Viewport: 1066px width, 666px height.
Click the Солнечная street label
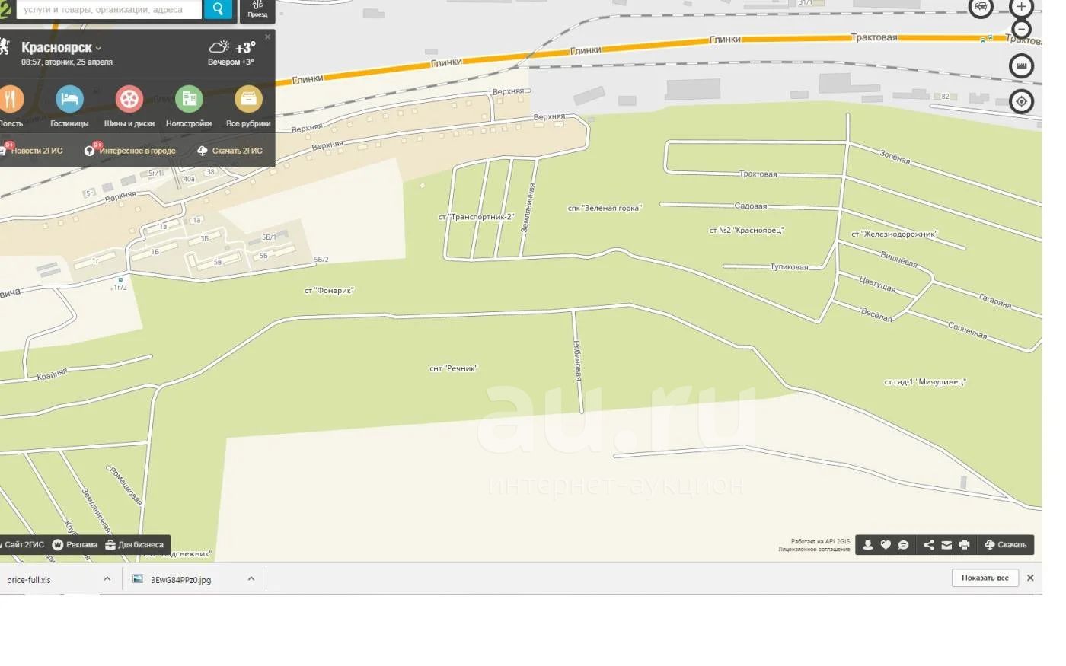click(968, 330)
